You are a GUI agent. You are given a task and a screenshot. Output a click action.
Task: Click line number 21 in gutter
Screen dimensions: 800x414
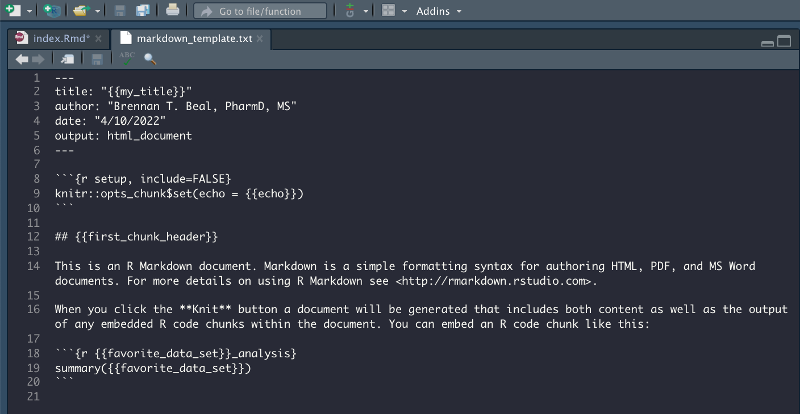34,396
